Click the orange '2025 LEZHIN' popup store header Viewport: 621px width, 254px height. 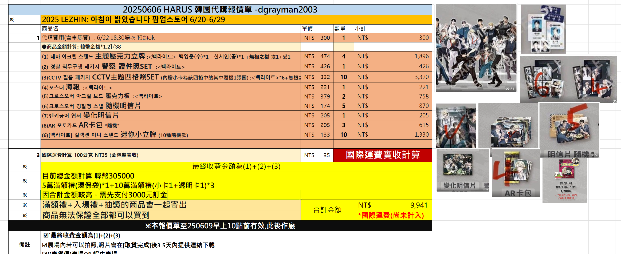tap(236, 19)
